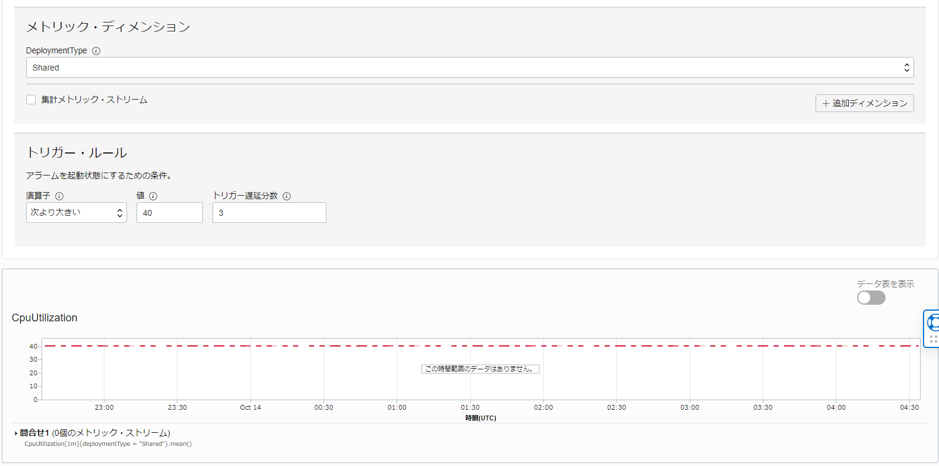This screenshot has height=466, width=939.
Task: Click the info icon beside DeploymentType
Action: (x=96, y=51)
